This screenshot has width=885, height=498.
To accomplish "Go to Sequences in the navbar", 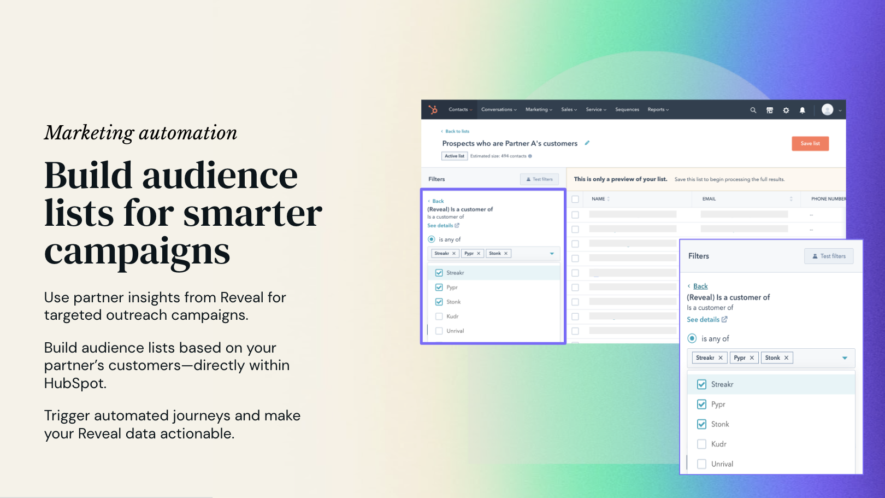I will [x=627, y=110].
